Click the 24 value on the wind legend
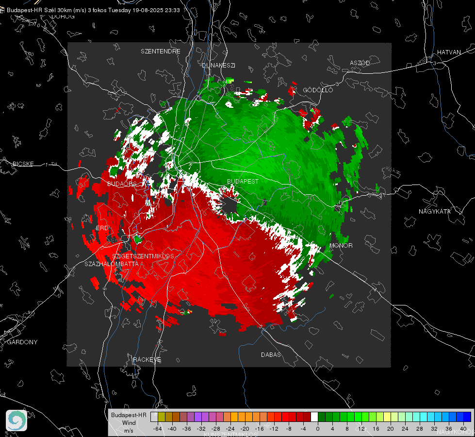 pyautogui.click(x=405, y=429)
